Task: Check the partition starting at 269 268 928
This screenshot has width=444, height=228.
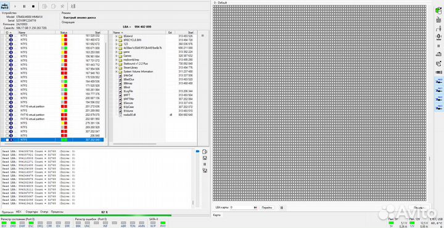Action: click(x=7, y=128)
